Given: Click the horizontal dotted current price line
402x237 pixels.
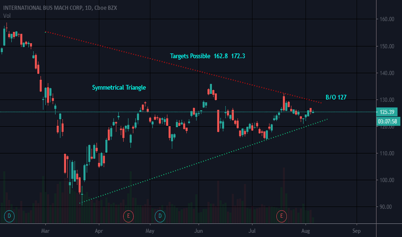Looking at the screenshot, I should pyautogui.click(x=188, y=112).
